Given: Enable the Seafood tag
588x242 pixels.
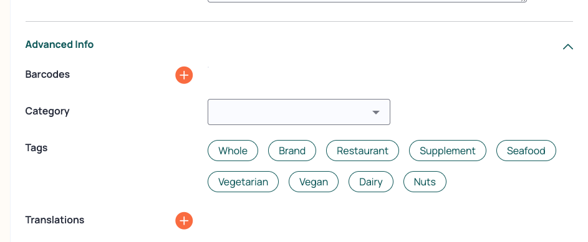Looking at the screenshot, I should tap(526, 151).
